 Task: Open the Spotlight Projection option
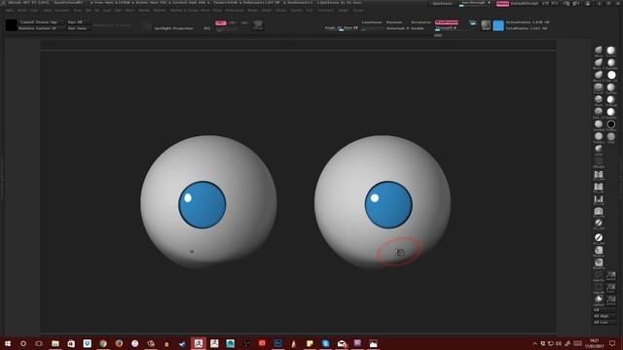point(173,28)
